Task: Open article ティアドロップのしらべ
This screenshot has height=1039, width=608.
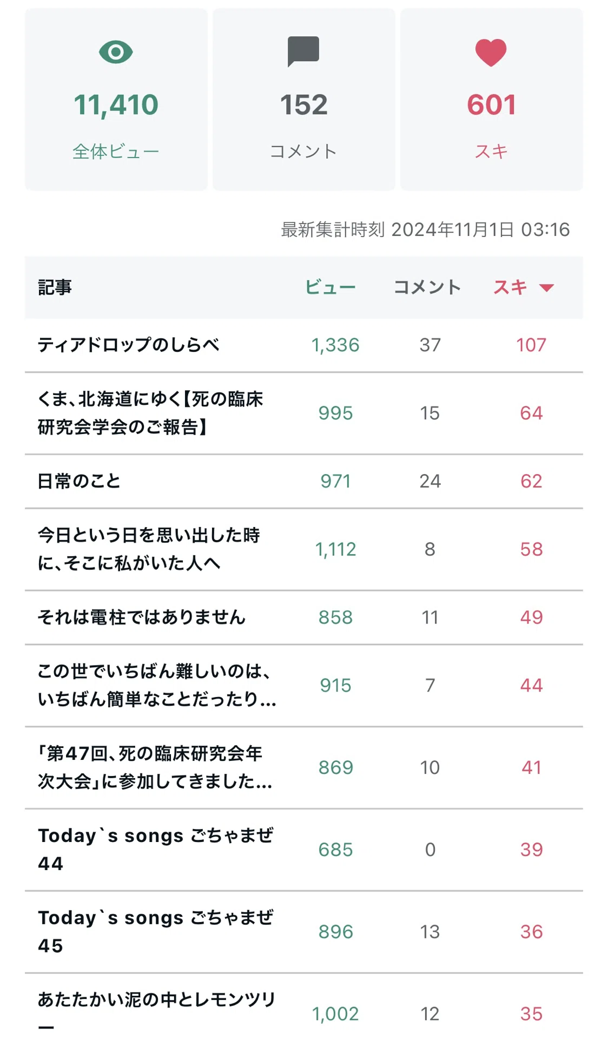Action: coord(129,345)
